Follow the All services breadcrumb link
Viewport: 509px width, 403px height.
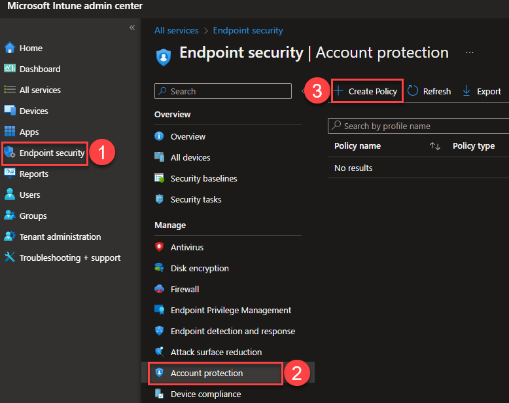pyautogui.click(x=177, y=30)
